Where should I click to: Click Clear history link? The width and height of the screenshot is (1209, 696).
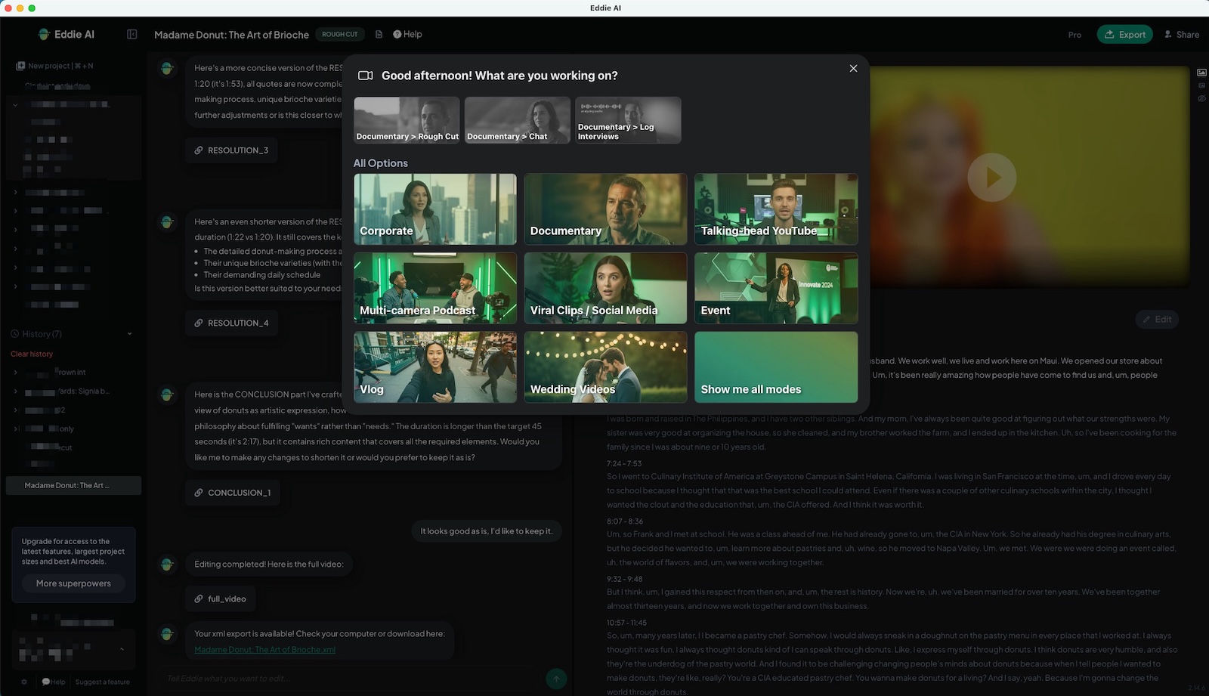click(32, 354)
